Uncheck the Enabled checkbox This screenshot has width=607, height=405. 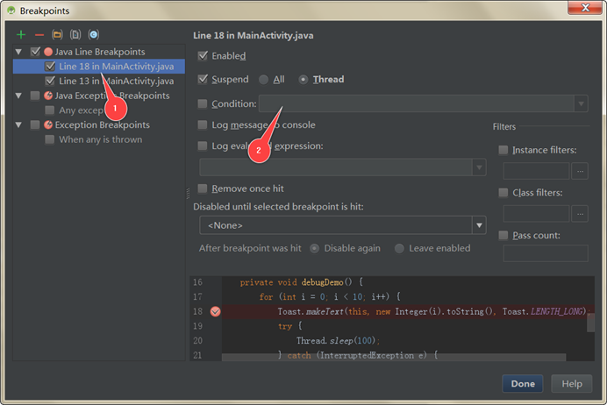tap(204, 56)
